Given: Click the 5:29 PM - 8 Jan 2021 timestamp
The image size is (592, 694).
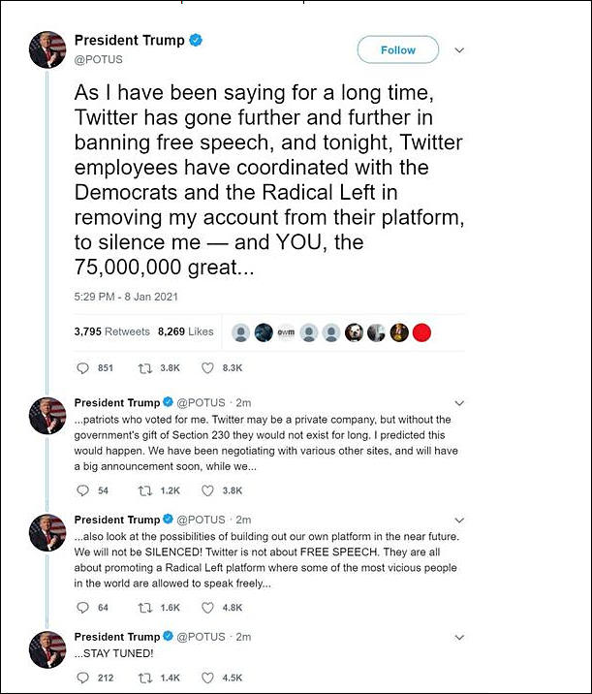Looking at the screenshot, I should (126, 297).
